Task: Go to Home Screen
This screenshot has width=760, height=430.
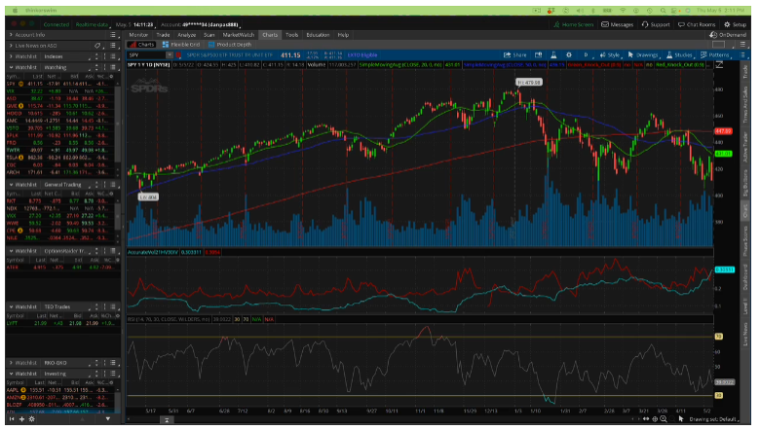Action: (573, 24)
